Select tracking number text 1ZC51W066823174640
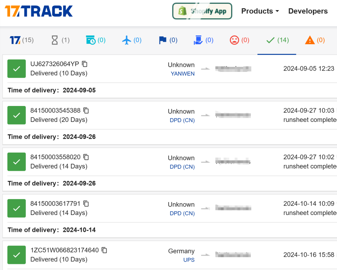337x270 pixels. coord(64,250)
